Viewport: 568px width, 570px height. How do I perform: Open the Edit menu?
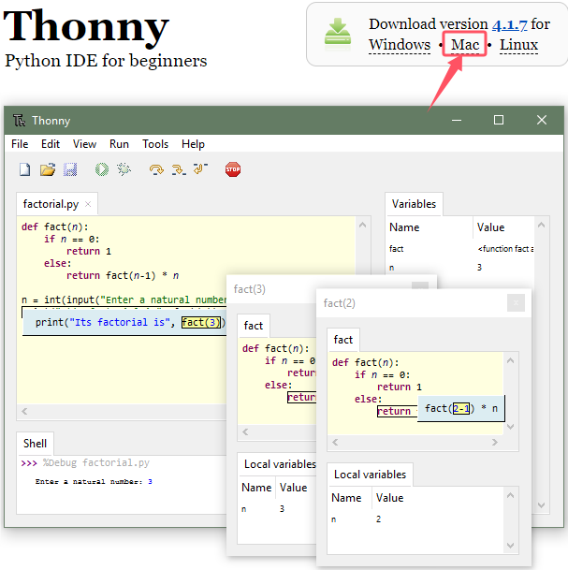pos(51,144)
